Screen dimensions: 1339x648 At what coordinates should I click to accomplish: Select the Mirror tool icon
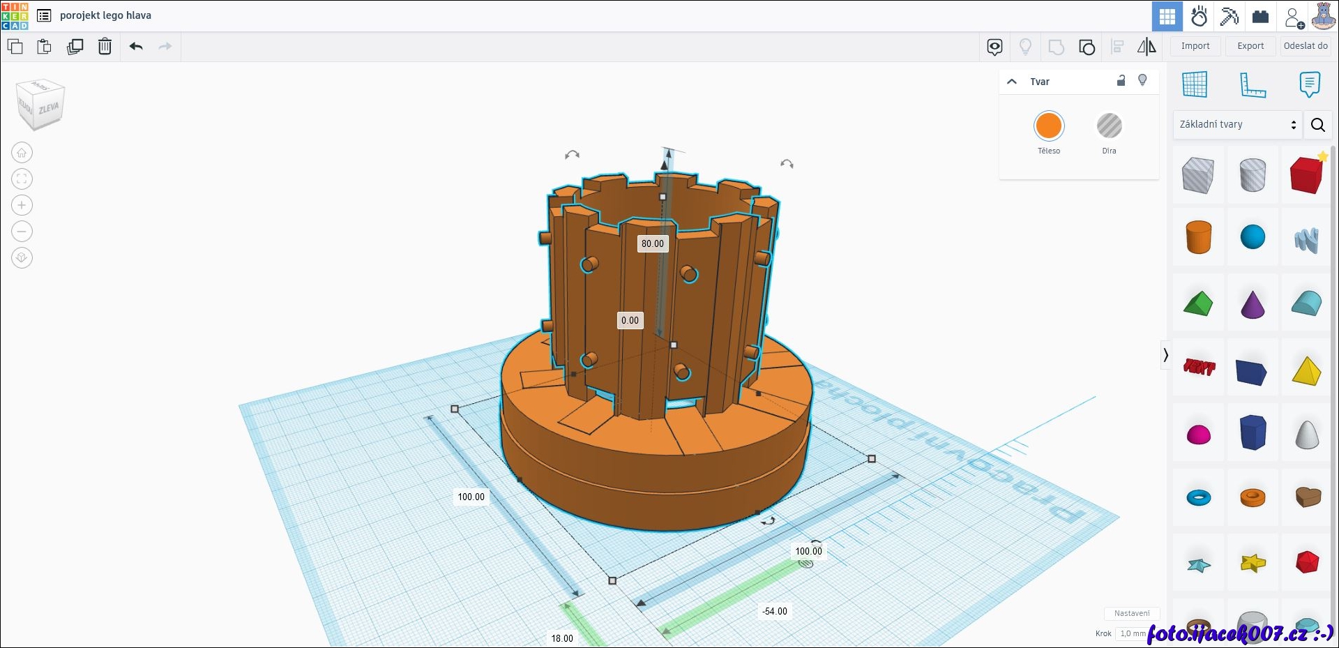[1147, 47]
